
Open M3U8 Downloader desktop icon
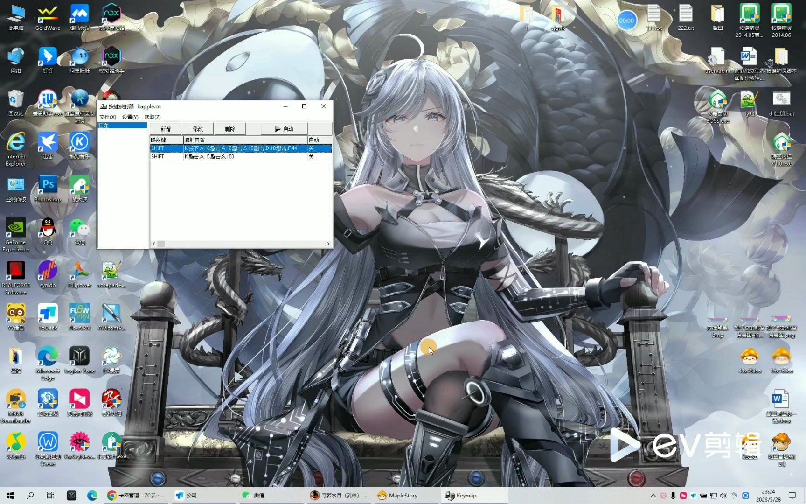pyautogui.click(x=16, y=406)
